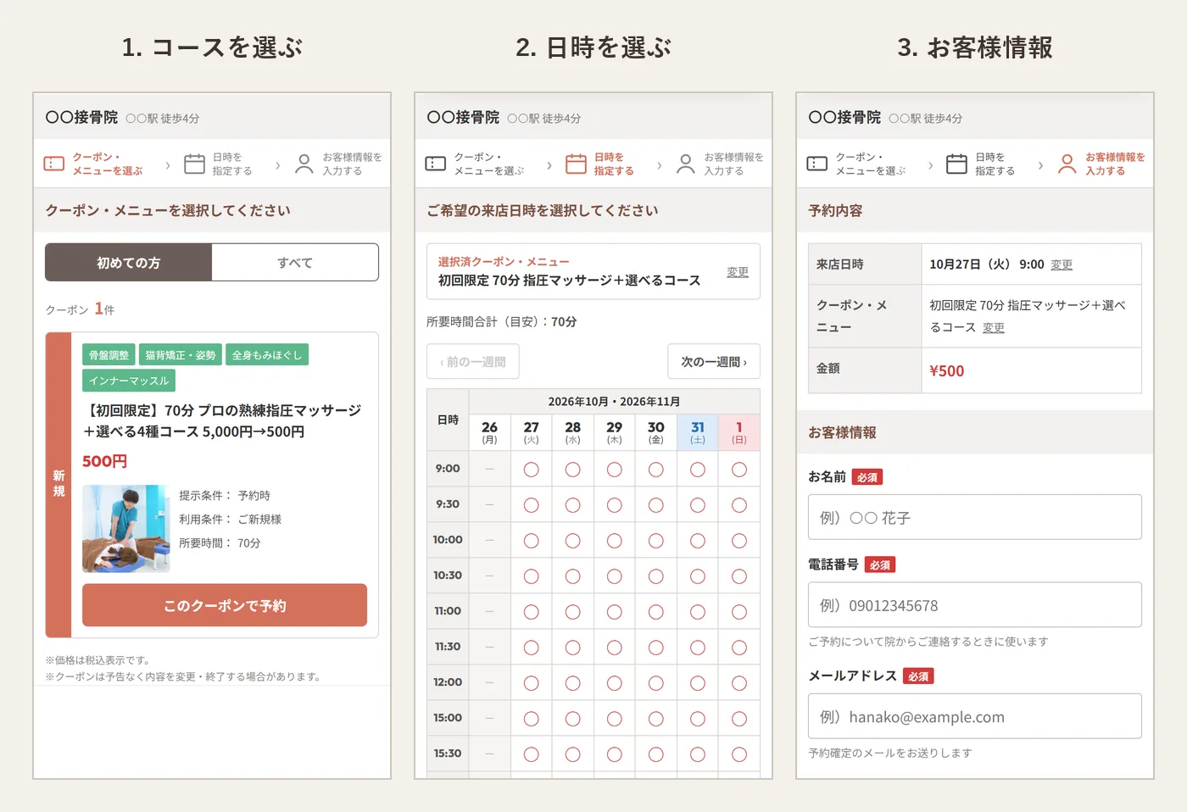The width and height of the screenshot is (1187, 812).
Task: Click the 所要時間合計（目安）：70分 text
Action: tap(502, 322)
